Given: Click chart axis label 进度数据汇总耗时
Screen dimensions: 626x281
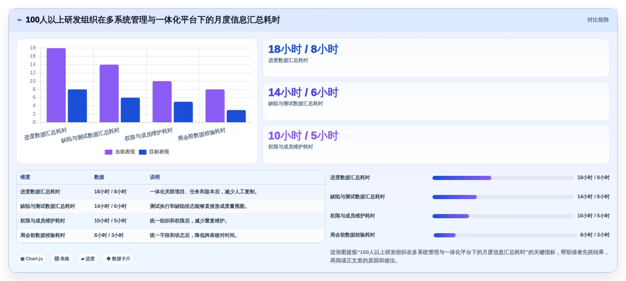Looking at the screenshot, I should pyautogui.click(x=45, y=134).
